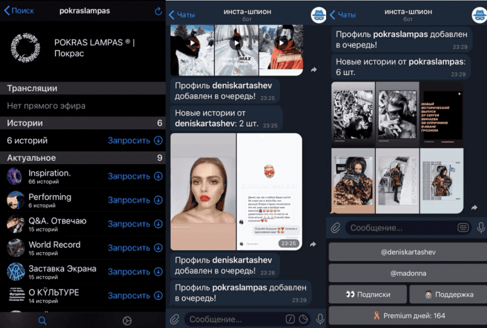Open Подписки with the eyes icon
487x328 pixels.
[x=367, y=294]
